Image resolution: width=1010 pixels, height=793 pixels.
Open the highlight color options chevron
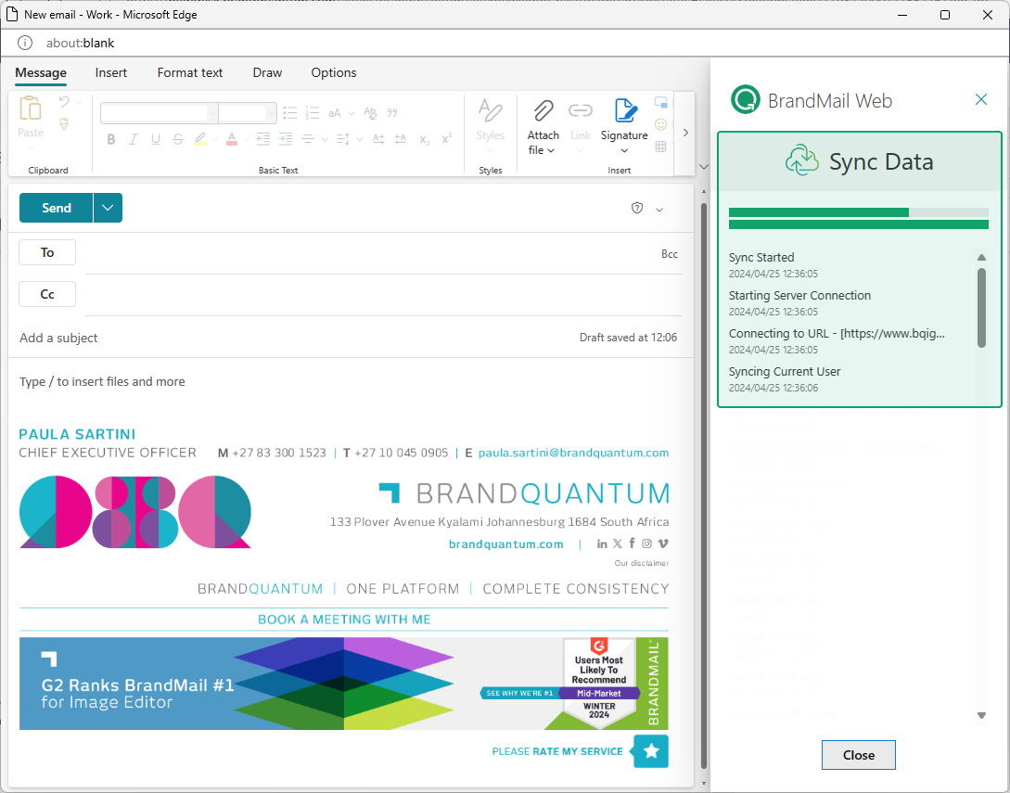coord(214,139)
